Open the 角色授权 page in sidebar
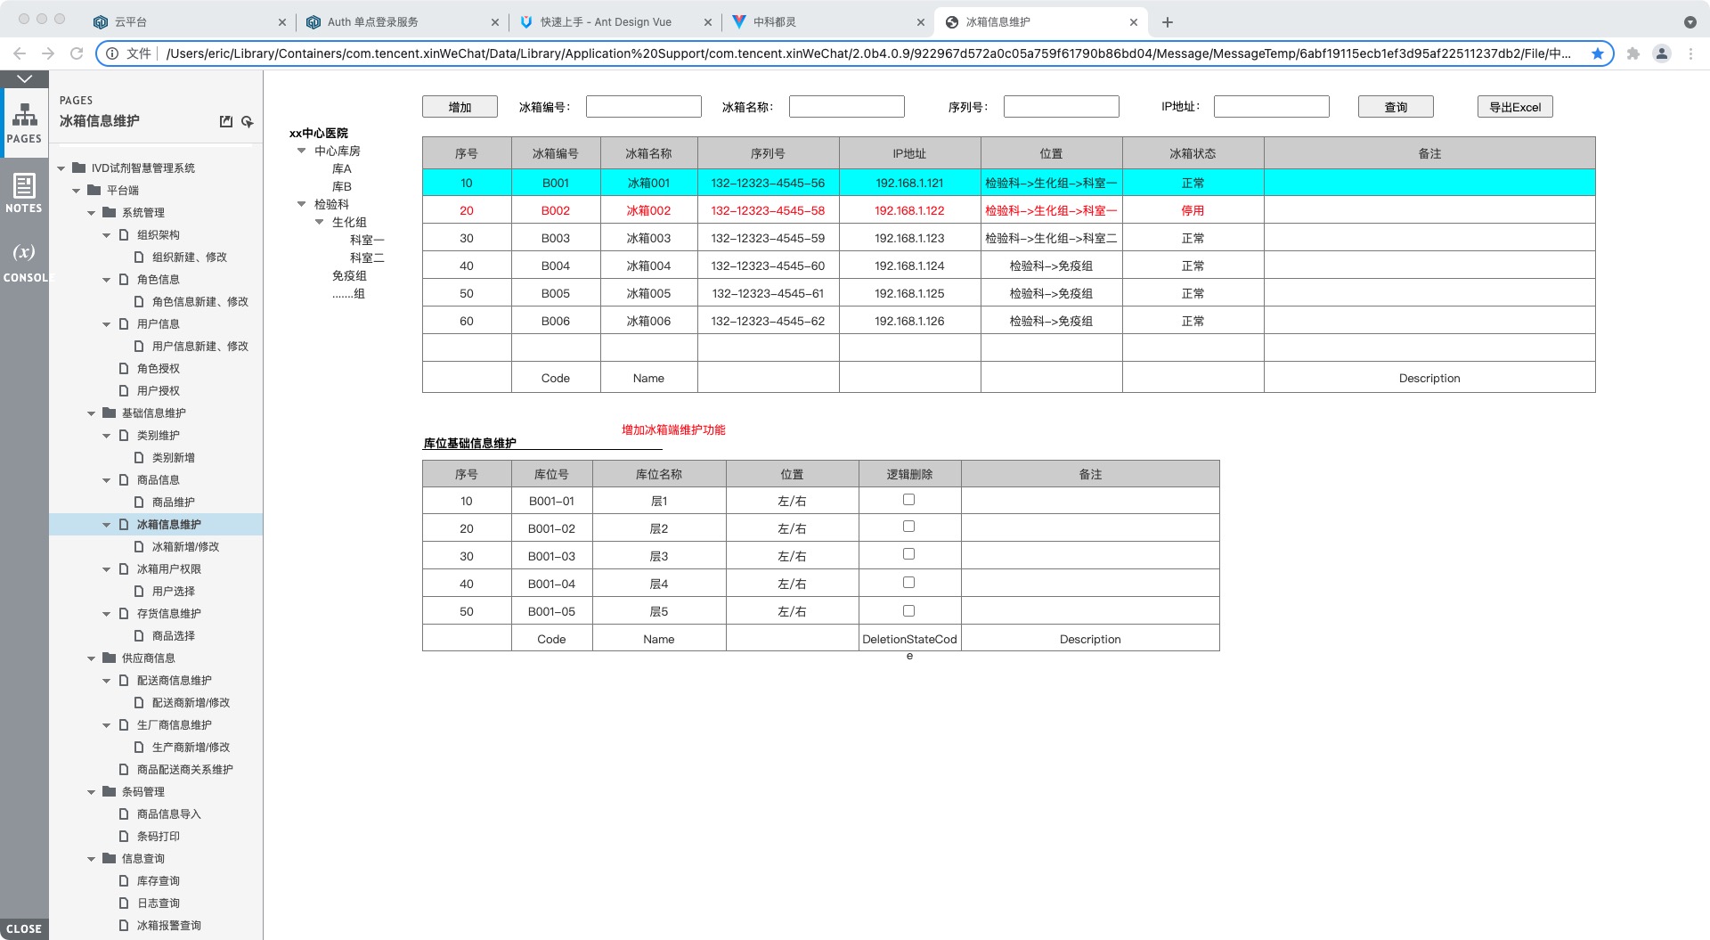This screenshot has width=1710, height=940. [158, 369]
